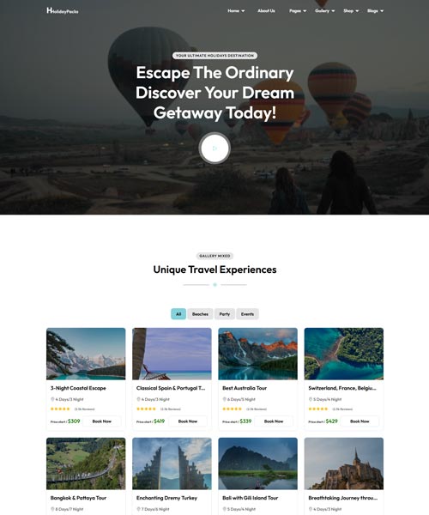
Task: Select the Party filter tab
Action: click(225, 314)
